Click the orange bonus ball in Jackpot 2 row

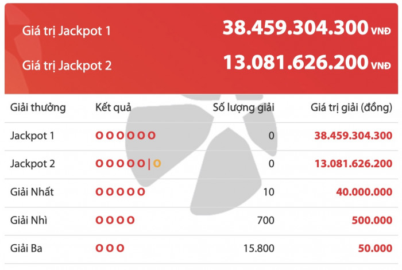157,164
